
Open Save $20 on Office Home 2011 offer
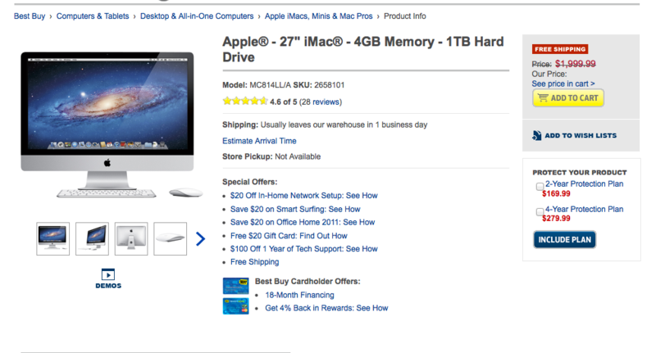[x=303, y=222]
